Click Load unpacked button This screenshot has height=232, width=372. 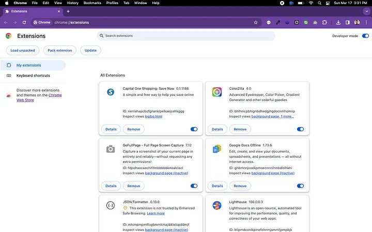click(x=23, y=50)
